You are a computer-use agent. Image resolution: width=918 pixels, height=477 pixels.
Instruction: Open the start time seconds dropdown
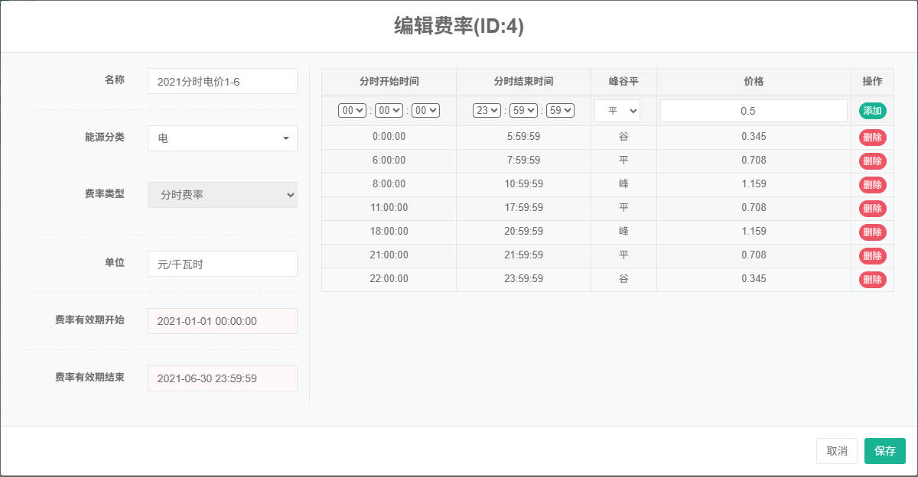coord(425,110)
